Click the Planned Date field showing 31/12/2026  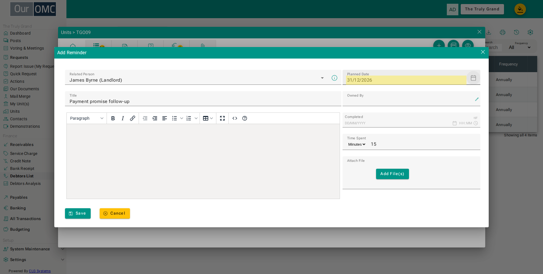click(406, 80)
